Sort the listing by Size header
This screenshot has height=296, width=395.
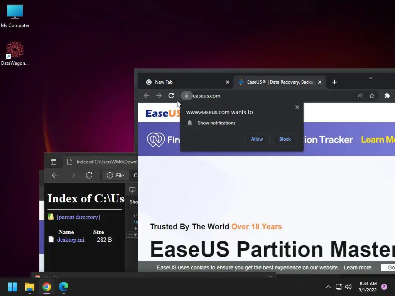[x=98, y=232]
